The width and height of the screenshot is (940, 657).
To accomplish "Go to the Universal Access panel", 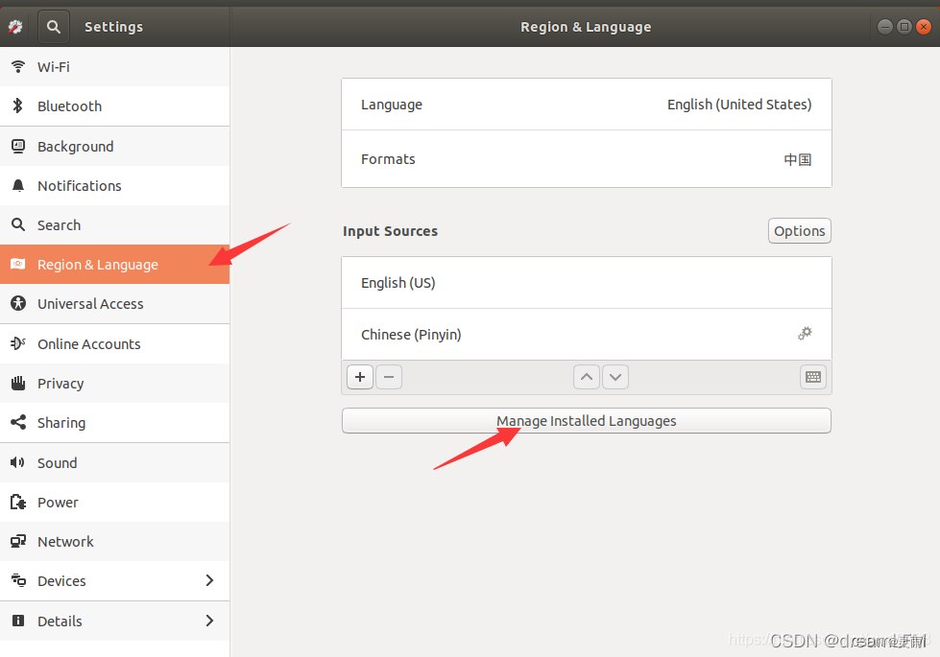I will [x=114, y=303].
